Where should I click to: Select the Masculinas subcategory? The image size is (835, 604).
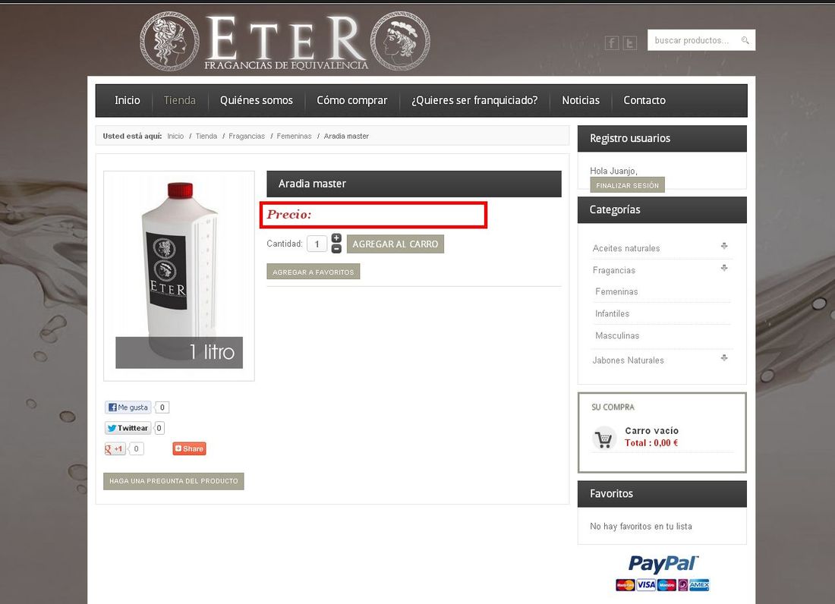pyautogui.click(x=617, y=336)
